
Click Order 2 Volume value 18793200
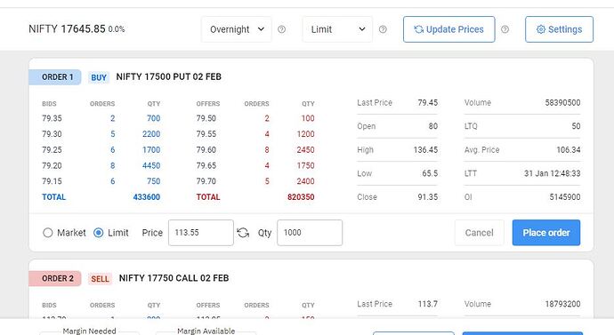562,304
